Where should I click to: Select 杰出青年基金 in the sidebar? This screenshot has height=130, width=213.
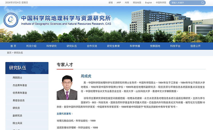[x=27, y=85]
